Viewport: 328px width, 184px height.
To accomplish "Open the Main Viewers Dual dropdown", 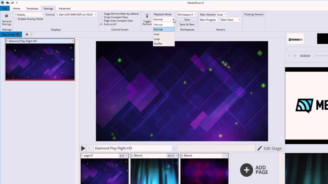I will pos(221,14).
